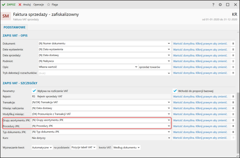
Task: Open hamburger menu for Rejestr row
Action: 233,96
